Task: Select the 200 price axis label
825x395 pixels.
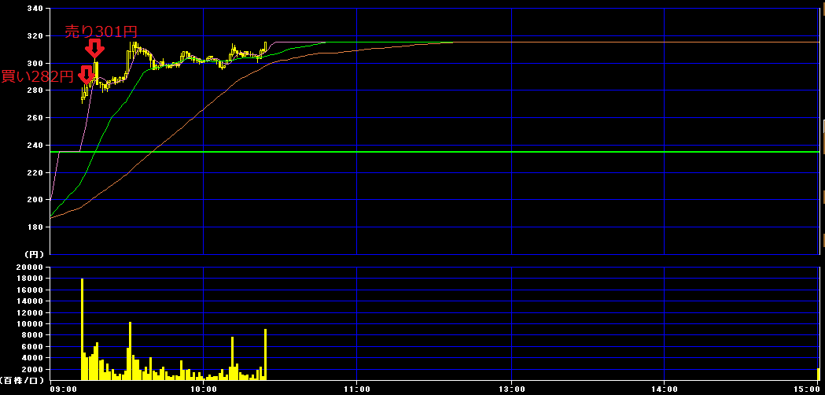Action: pyautogui.click(x=34, y=200)
